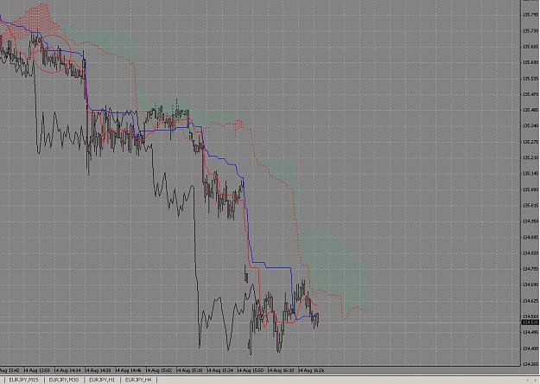
Task: Click the 134.755 price axis label
Action: coord(530,269)
